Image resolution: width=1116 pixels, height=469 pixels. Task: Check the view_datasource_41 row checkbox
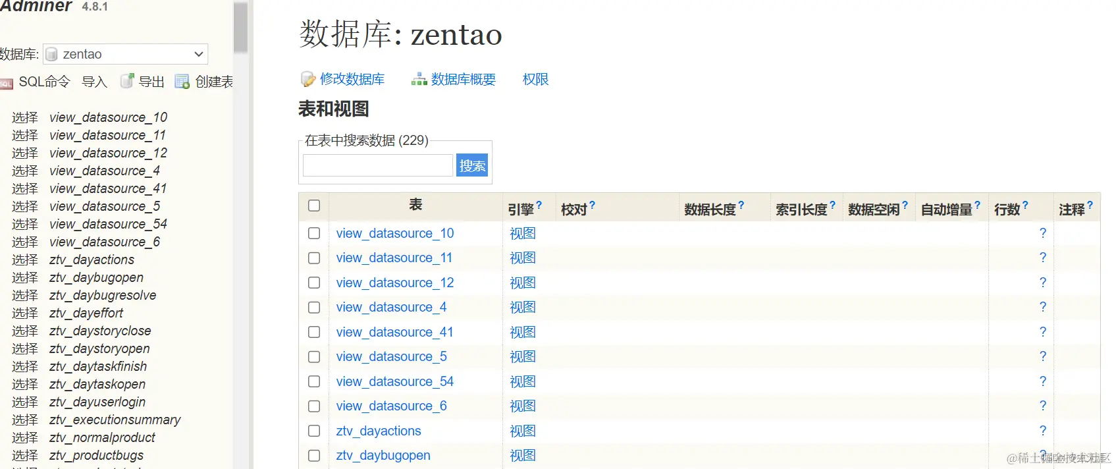[314, 332]
